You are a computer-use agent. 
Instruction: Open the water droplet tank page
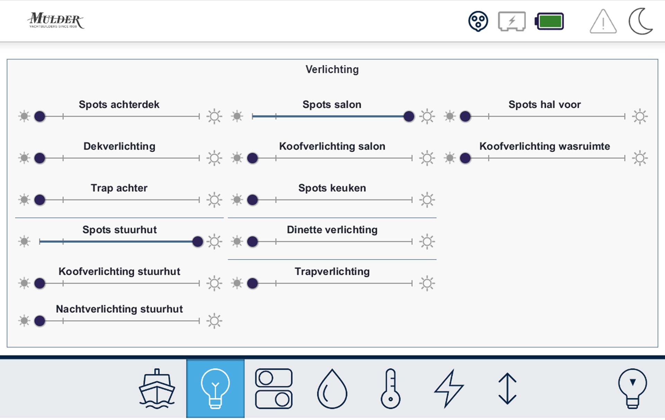(x=332, y=388)
